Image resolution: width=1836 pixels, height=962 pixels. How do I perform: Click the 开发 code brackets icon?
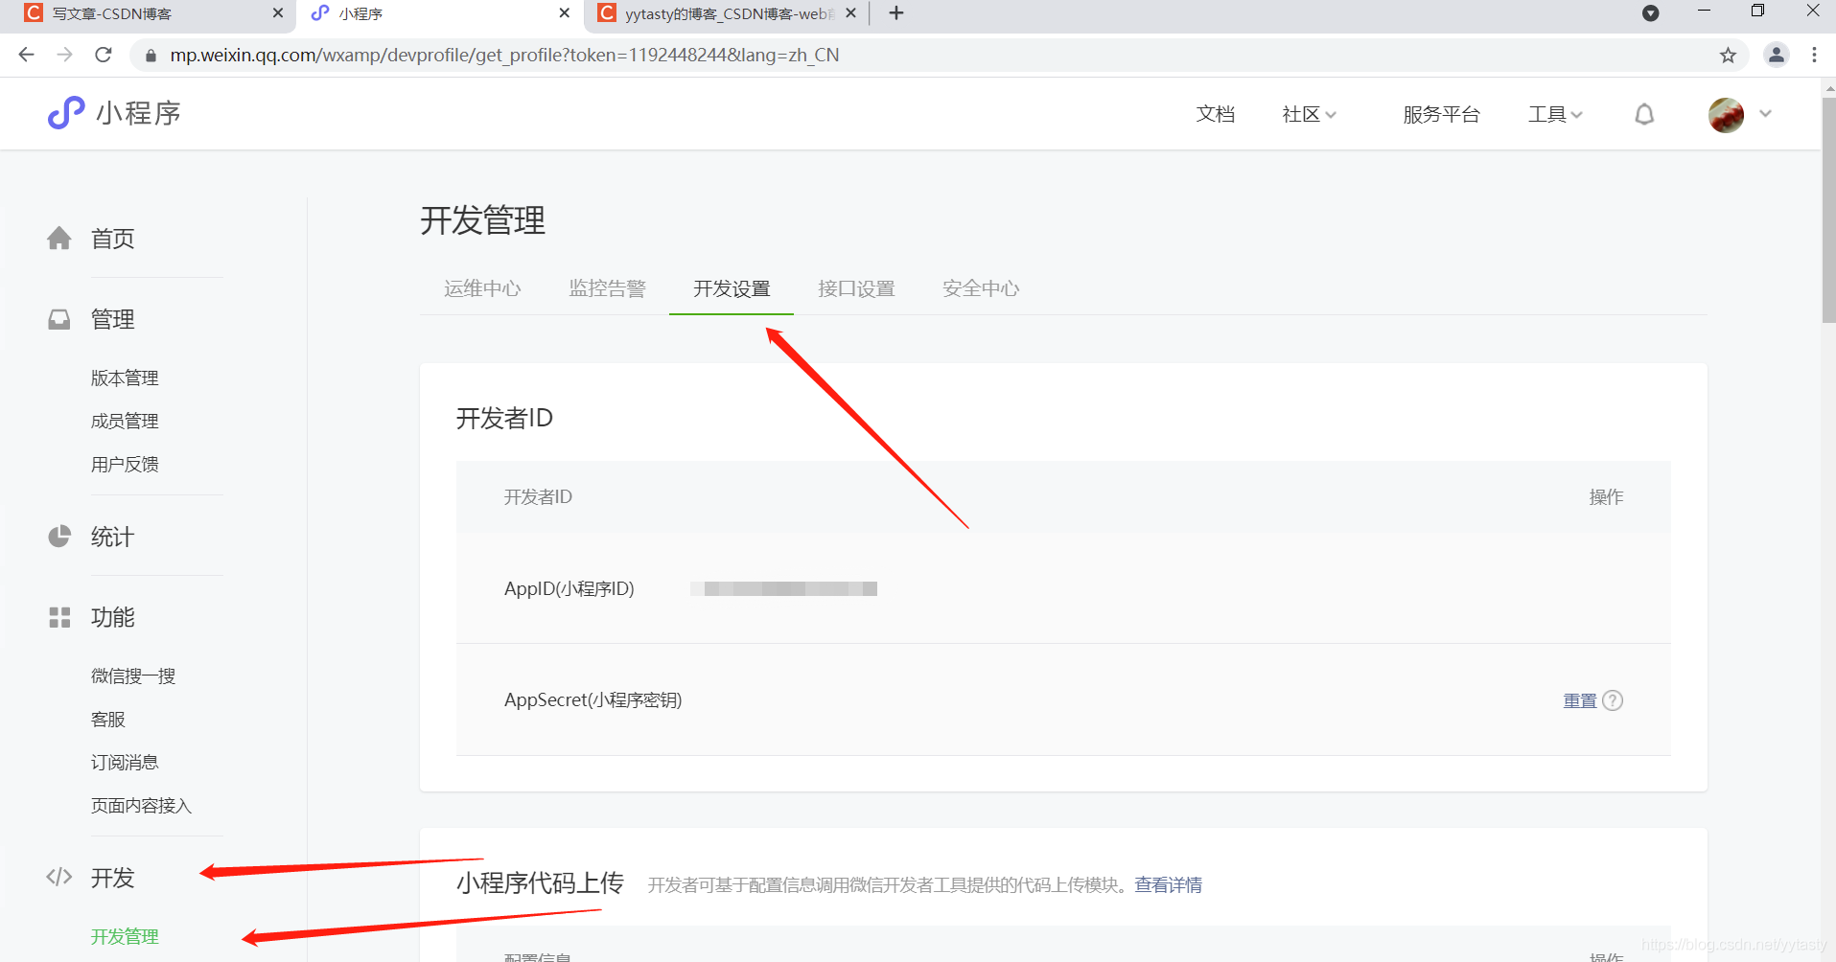pos(59,877)
